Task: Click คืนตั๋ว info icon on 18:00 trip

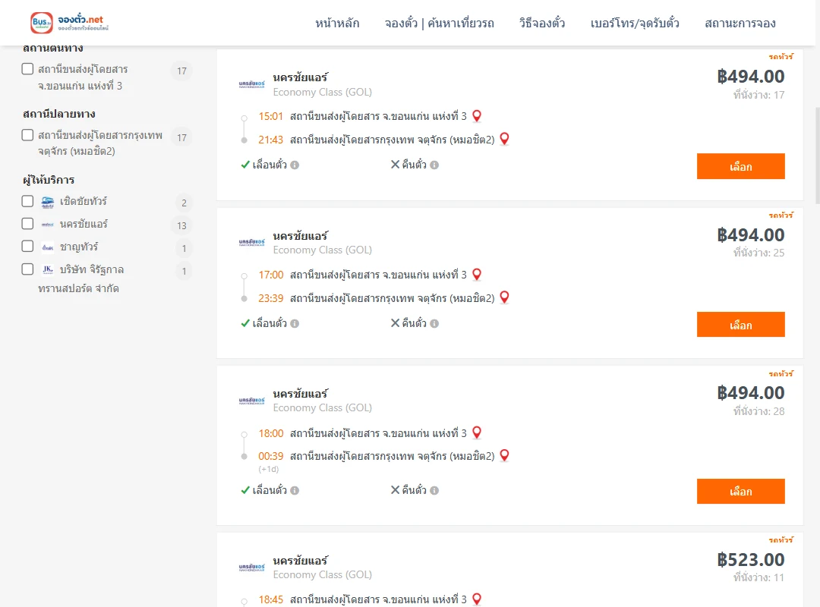Action: (x=434, y=490)
